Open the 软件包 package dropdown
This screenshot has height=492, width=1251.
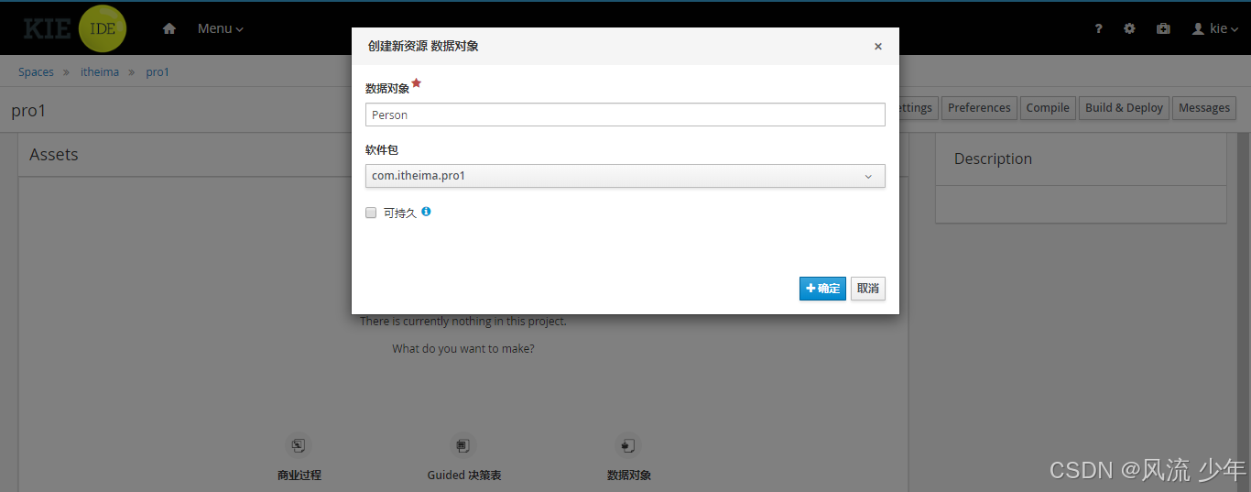coord(625,176)
